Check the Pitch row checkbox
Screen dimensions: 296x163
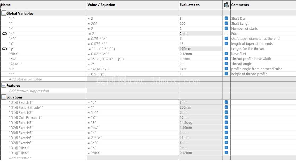[x=226, y=33]
